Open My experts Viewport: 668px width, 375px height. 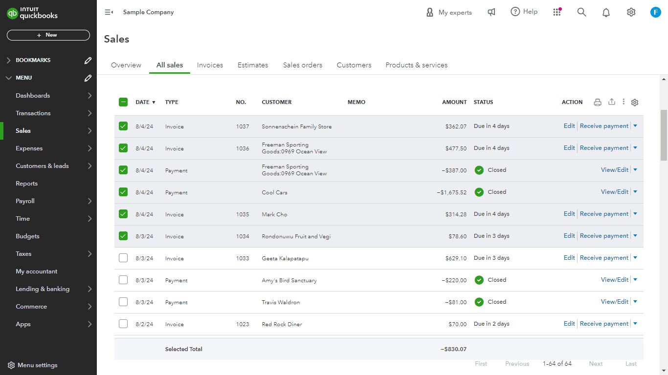tap(449, 12)
